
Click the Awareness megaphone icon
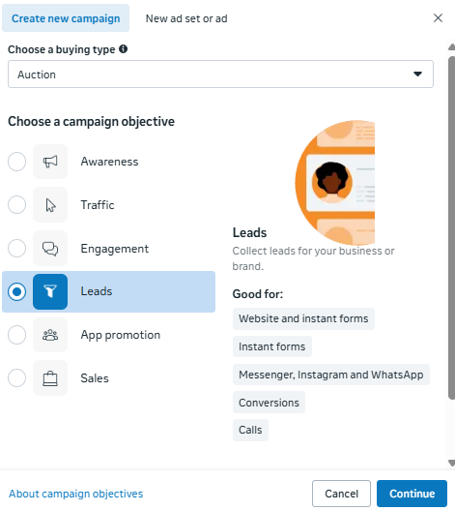point(50,162)
